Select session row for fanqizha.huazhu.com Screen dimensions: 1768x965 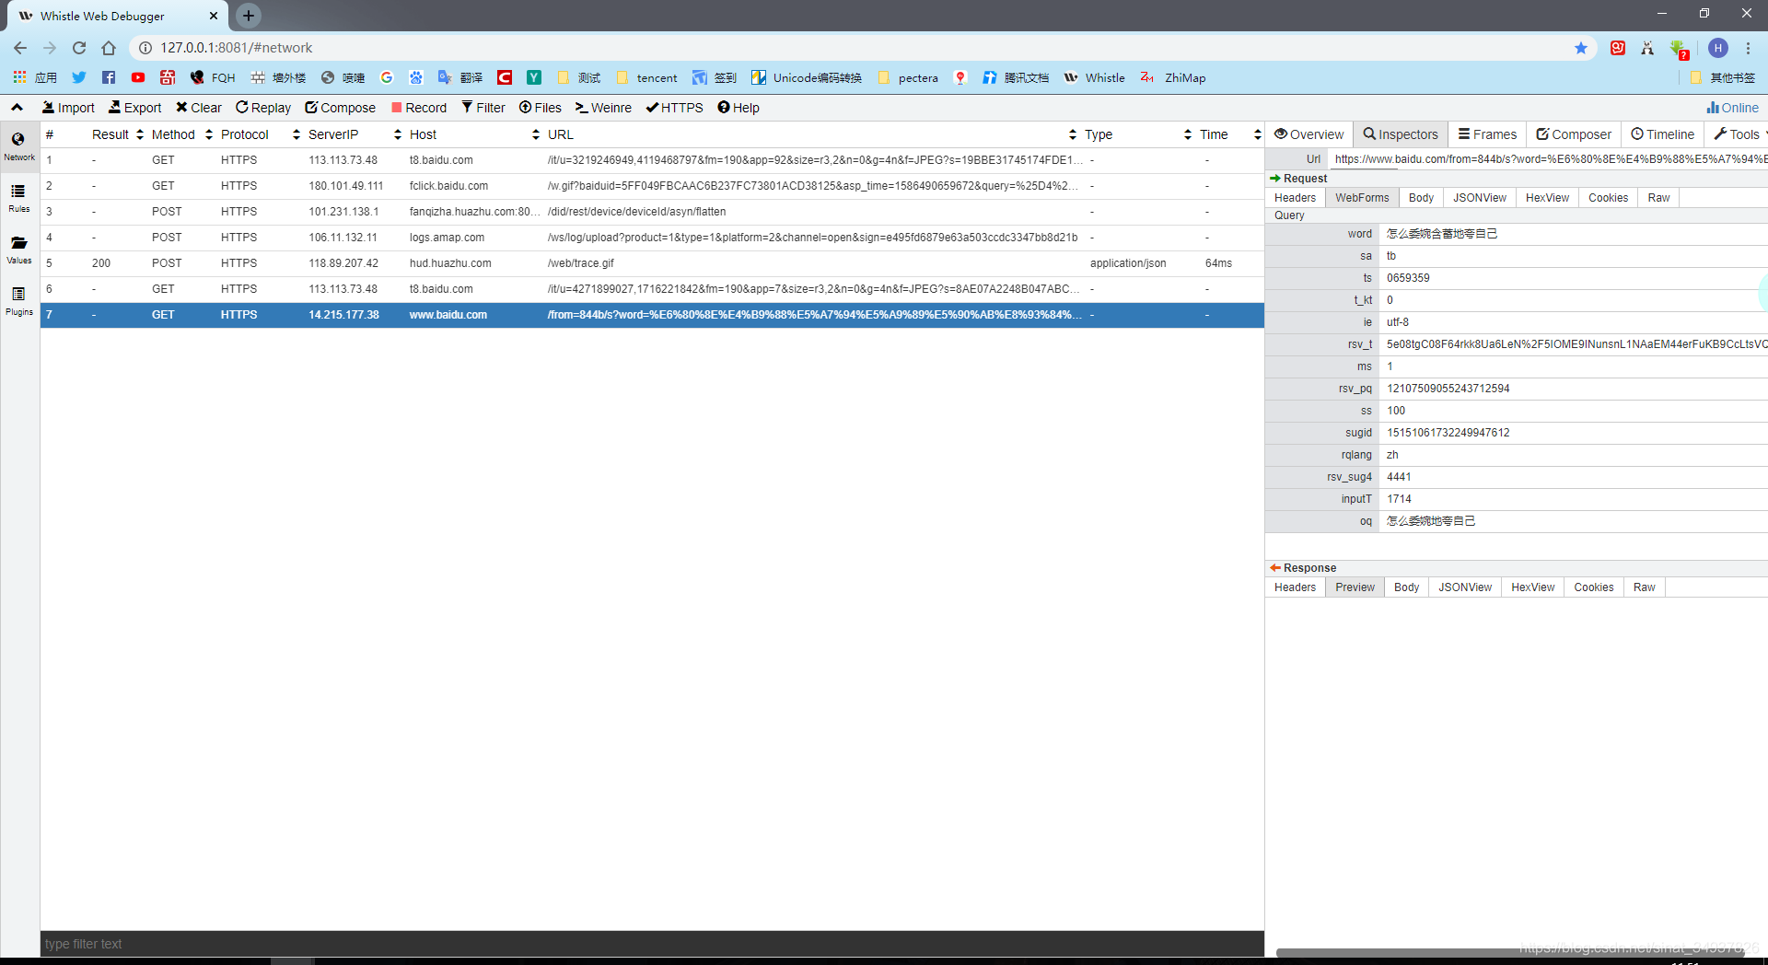pos(652,212)
